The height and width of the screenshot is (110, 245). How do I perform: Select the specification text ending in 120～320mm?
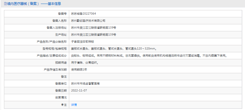pos(114,49)
